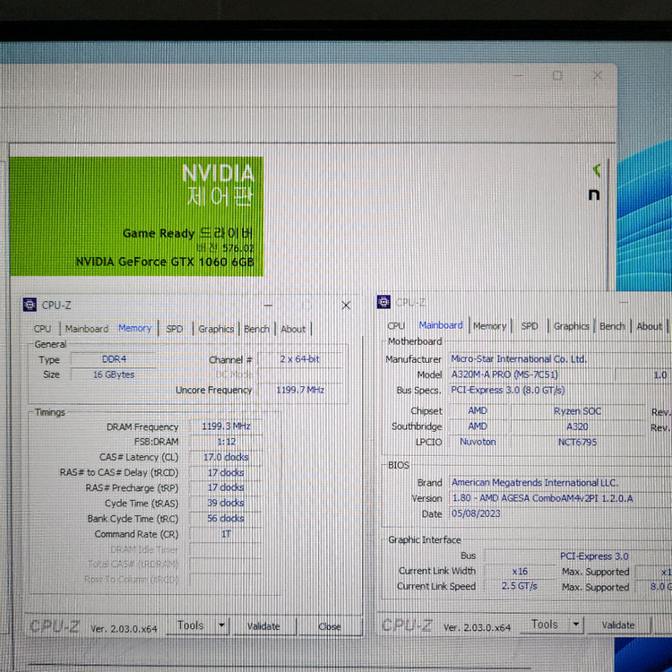Click the Cycle Time tRAS value 39 clocks

226,503
